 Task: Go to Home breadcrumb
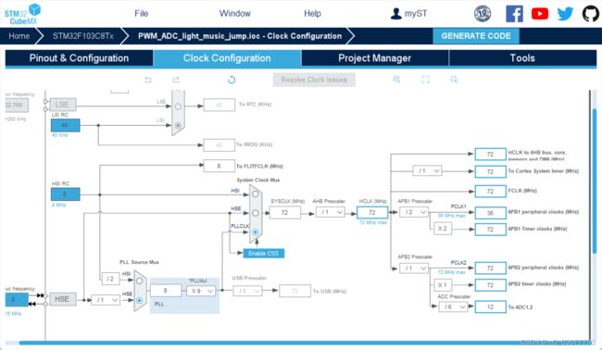click(x=19, y=36)
